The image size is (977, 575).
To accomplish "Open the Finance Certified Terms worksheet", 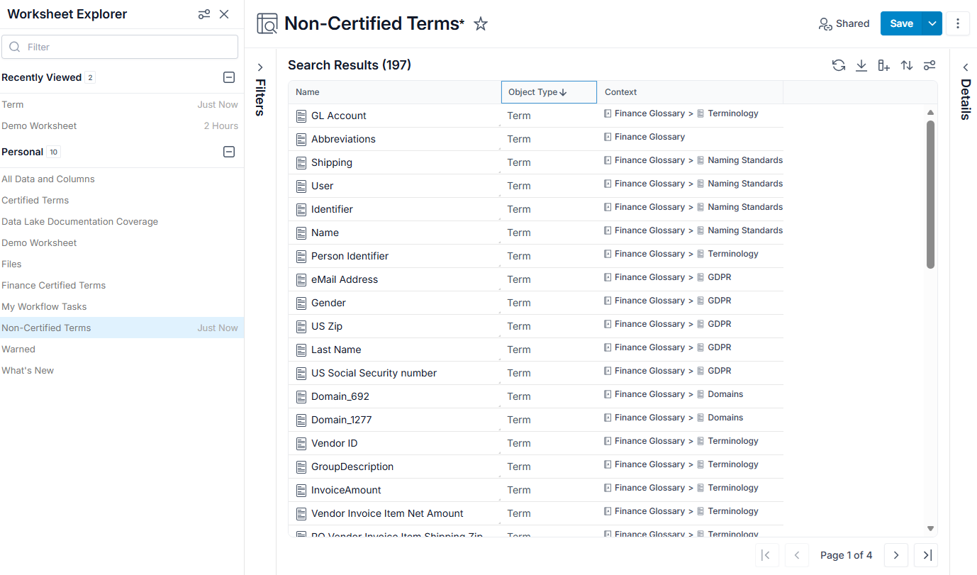I will pos(53,285).
